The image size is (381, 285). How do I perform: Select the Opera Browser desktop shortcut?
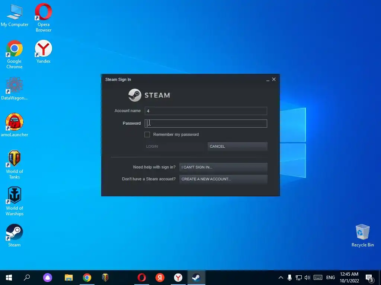click(x=44, y=17)
